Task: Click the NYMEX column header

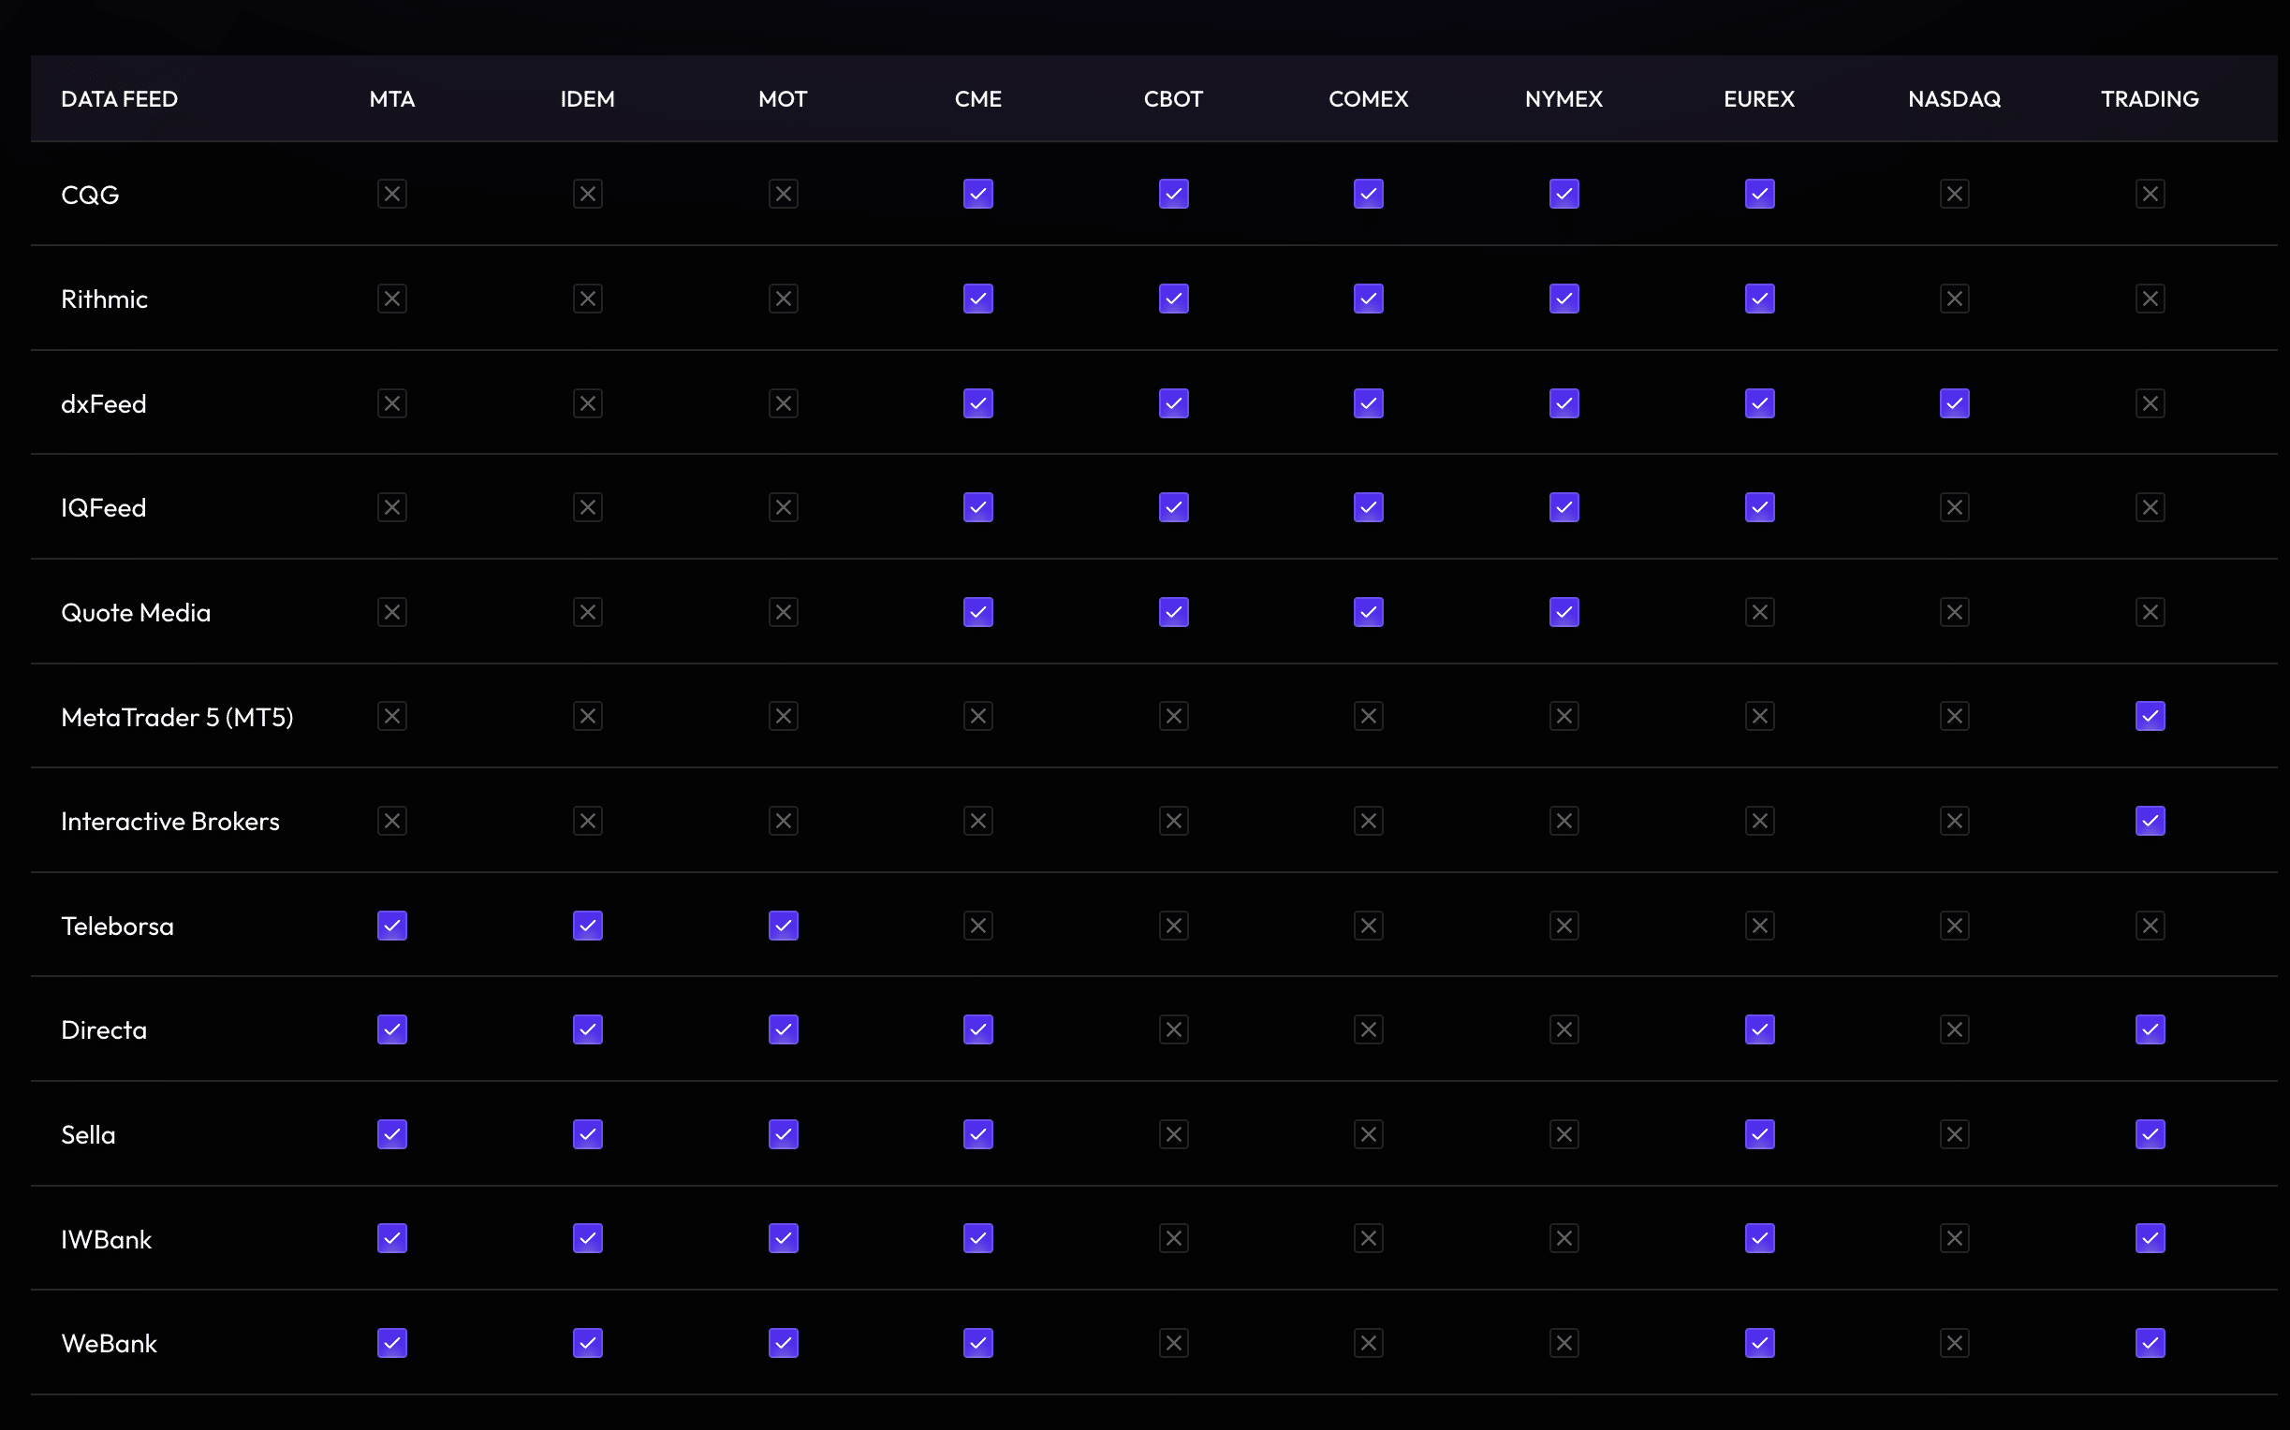Action: (1563, 99)
